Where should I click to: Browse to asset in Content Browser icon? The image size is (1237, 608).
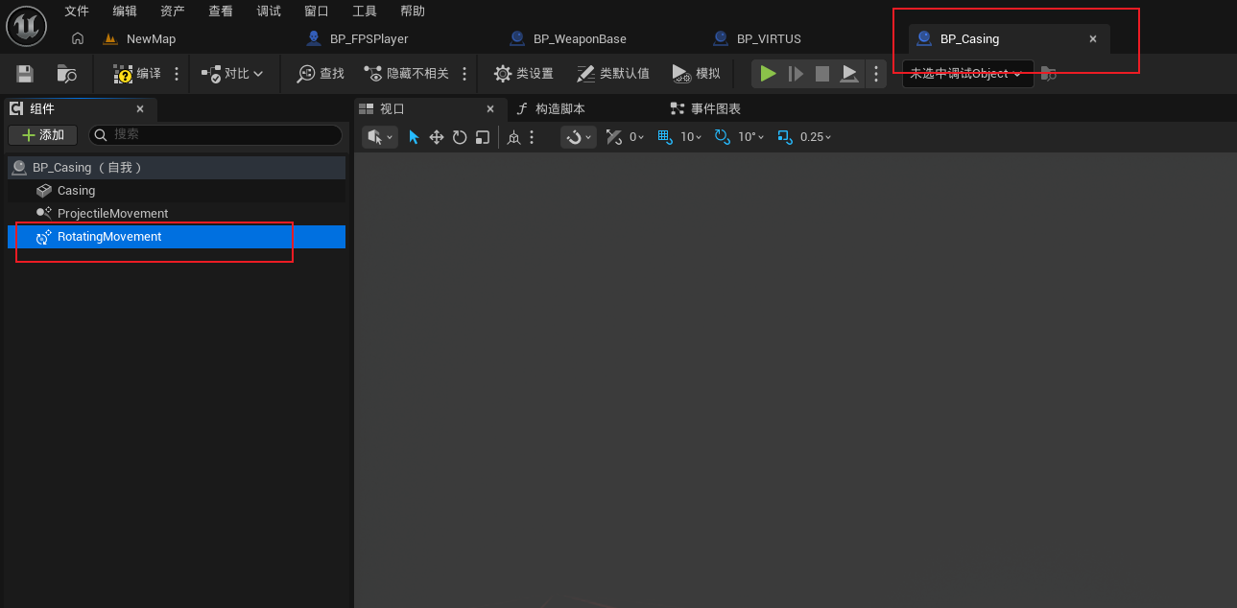tap(67, 73)
